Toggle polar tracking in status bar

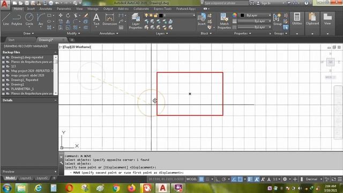224,179
